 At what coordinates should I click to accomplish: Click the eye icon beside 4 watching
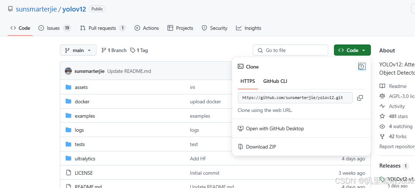point(382,126)
